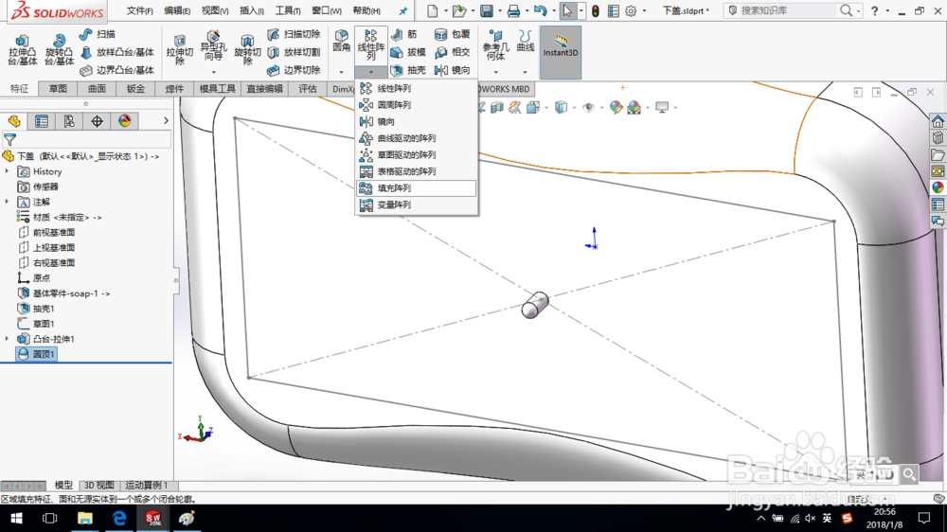
Task: Switch to the Surfaces (曲面) ribbon tab
Action: tap(97, 89)
